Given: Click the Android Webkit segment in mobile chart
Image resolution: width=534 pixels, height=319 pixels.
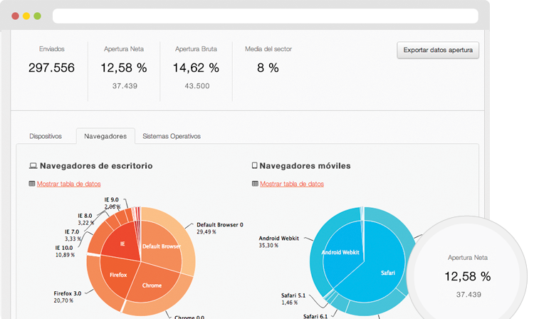Looking at the screenshot, I should point(342,252).
